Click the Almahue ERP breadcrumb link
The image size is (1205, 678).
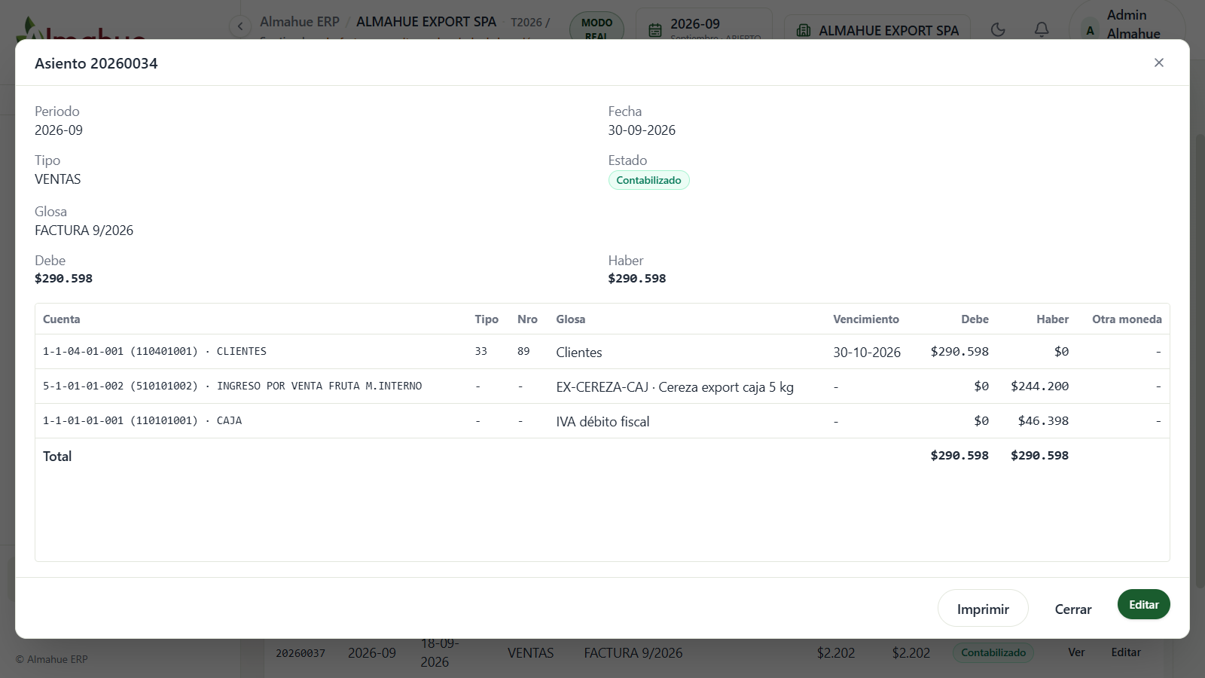300,22
